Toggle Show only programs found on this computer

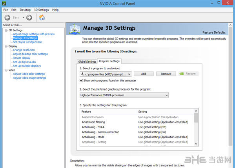tap(81, 81)
